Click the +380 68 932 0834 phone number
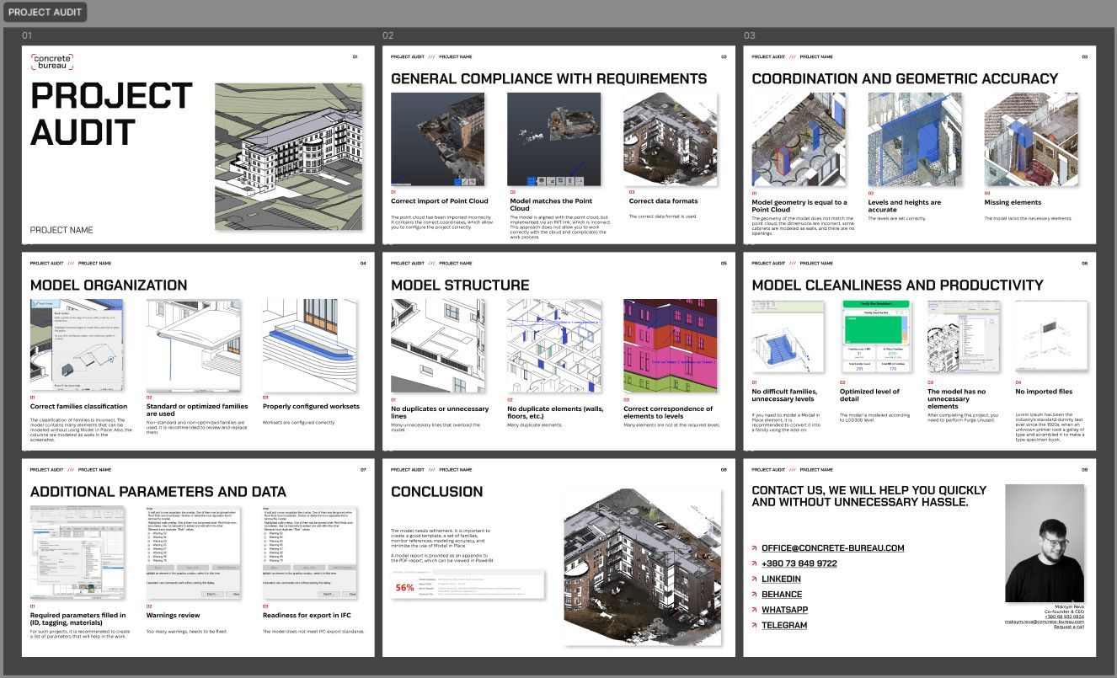Screen dimensions: 1117x678 click(x=1065, y=617)
